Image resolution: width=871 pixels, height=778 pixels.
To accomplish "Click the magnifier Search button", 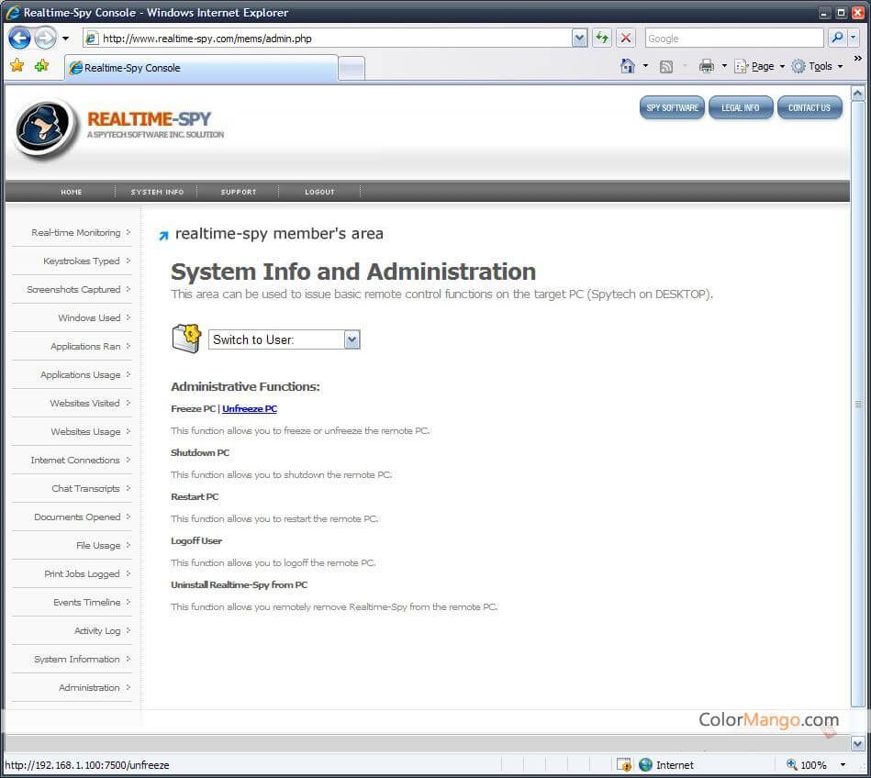I will click(x=836, y=38).
